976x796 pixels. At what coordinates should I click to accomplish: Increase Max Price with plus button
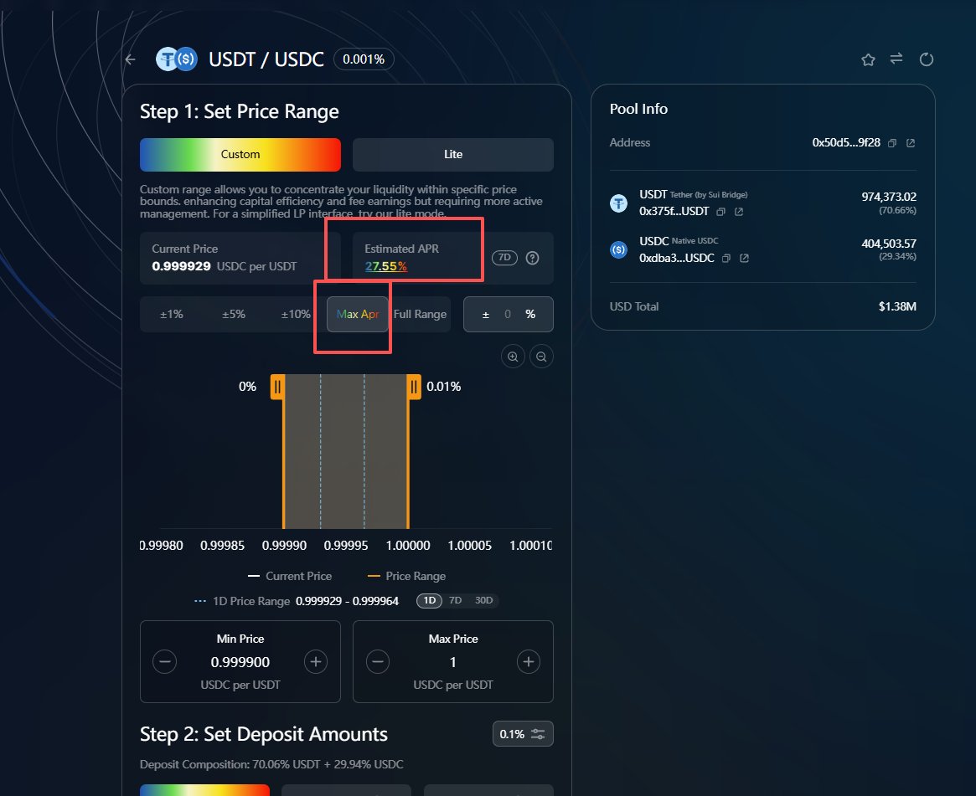pyautogui.click(x=529, y=662)
